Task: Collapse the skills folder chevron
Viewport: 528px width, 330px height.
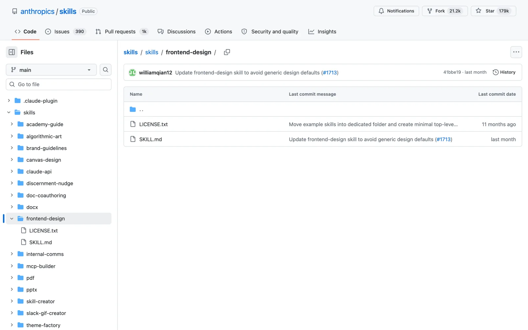Action: click(9, 113)
